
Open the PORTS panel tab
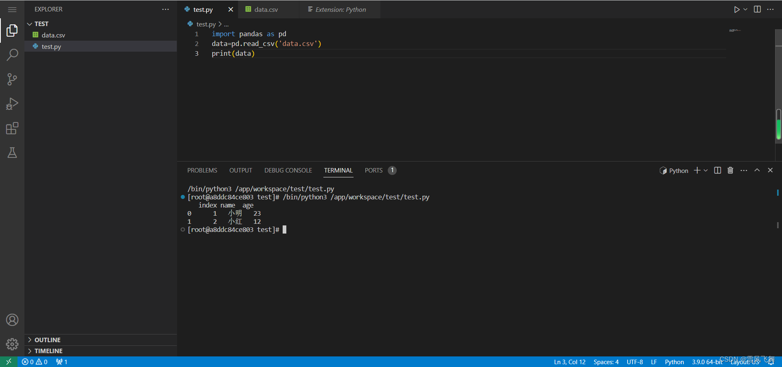pyautogui.click(x=373, y=170)
